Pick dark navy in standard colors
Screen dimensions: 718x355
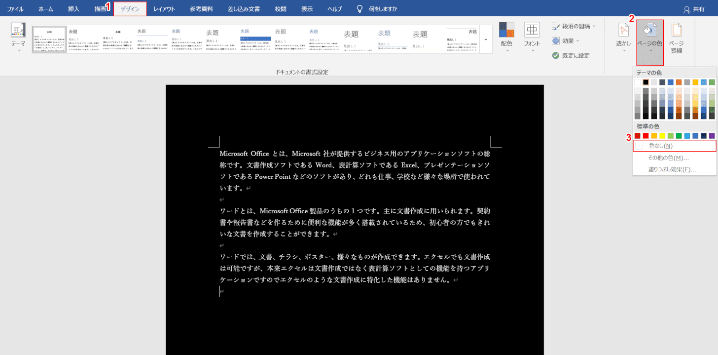[x=704, y=136]
